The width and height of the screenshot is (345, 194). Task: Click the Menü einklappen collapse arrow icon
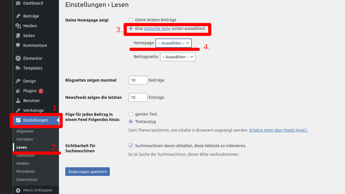pyautogui.click(x=18, y=190)
